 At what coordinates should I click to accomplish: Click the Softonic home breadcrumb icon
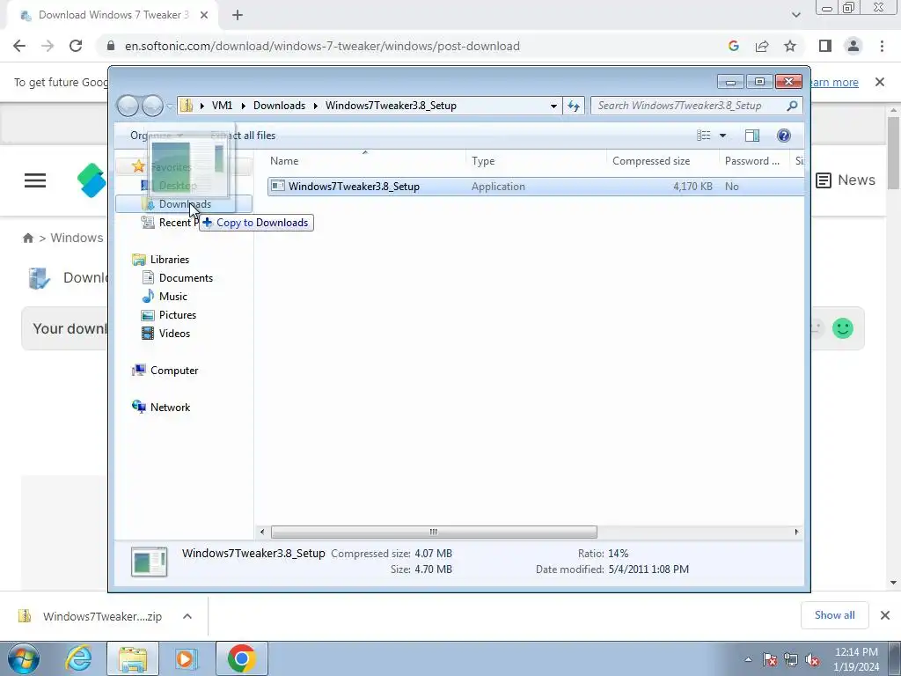pos(27,238)
